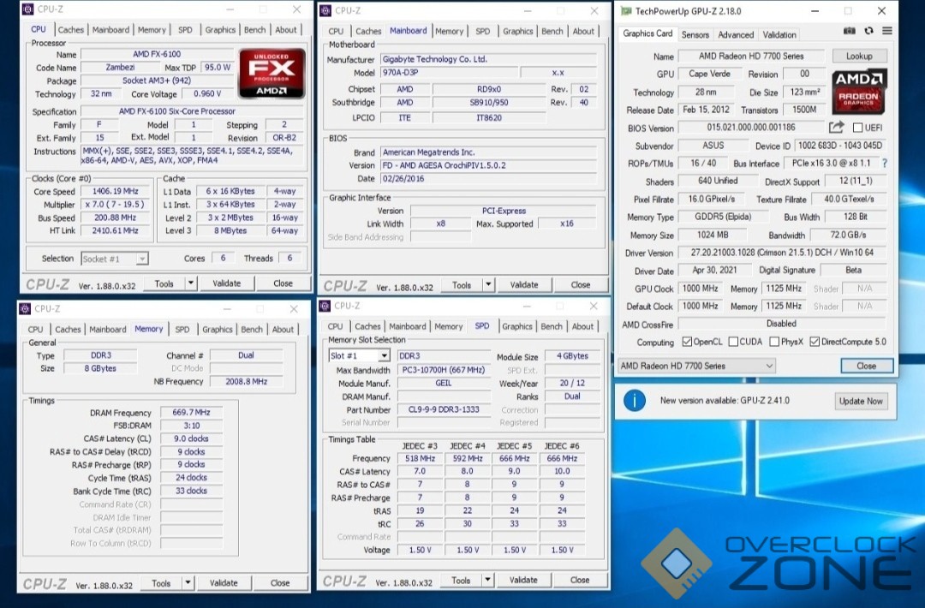This screenshot has width=925, height=608.
Task: Click the title bar icon of CPU-Z Memory-timings window
Action: 25,308
